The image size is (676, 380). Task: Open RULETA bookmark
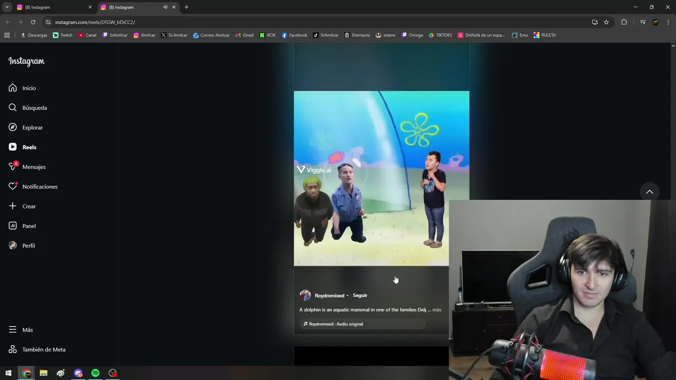[x=544, y=35]
